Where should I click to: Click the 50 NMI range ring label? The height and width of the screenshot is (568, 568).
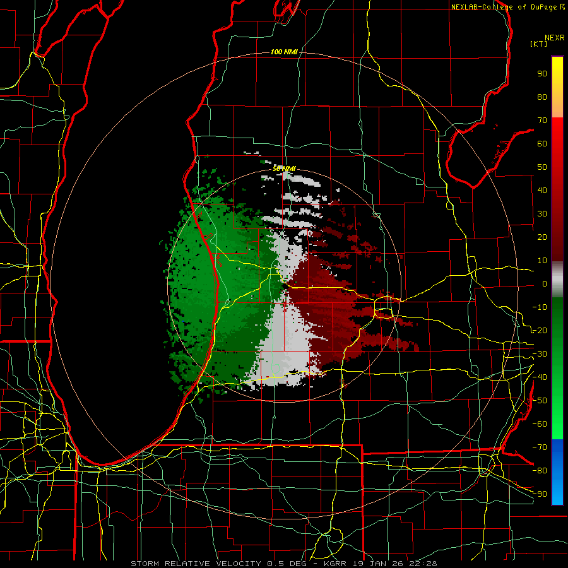click(284, 169)
